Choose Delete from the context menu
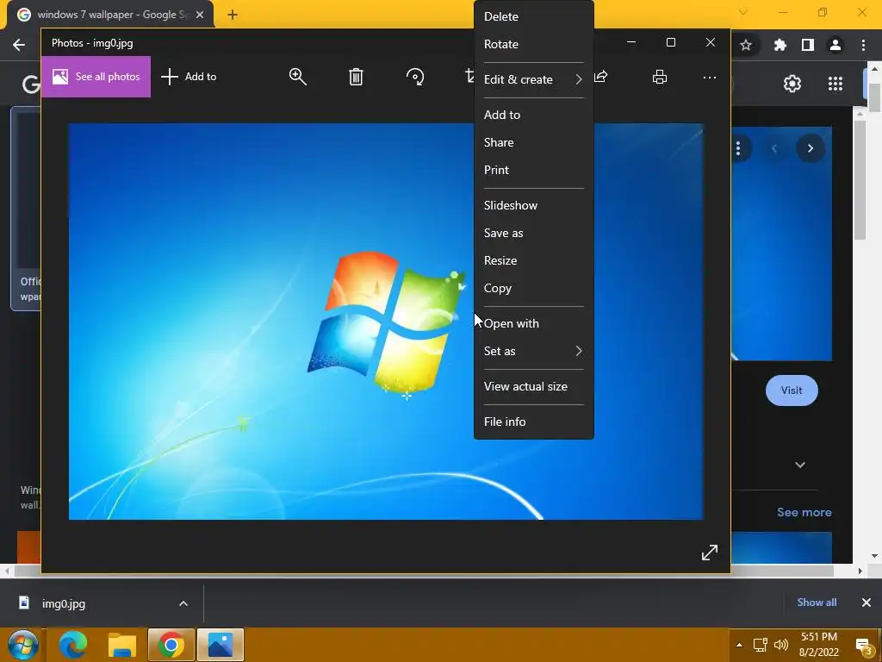The image size is (882, 662). pos(534,16)
